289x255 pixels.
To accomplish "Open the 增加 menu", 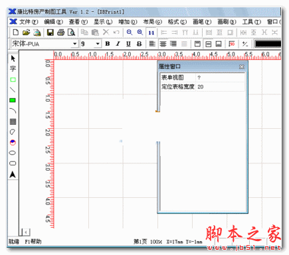I will 128,22.
